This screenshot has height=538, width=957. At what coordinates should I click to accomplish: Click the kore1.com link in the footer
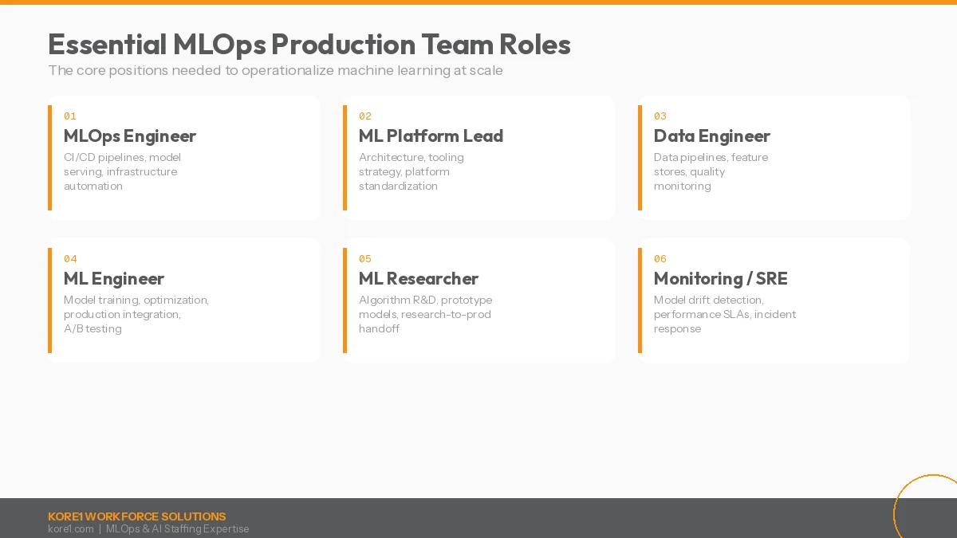pyautogui.click(x=71, y=528)
